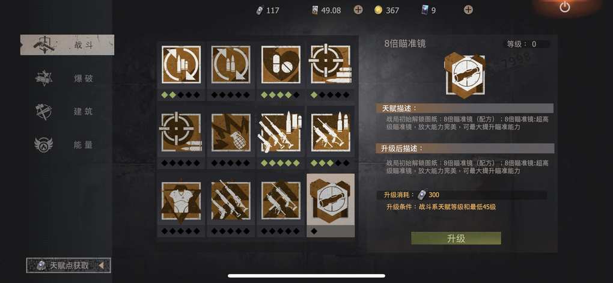Click the gold coin balance showing 367

(x=386, y=10)
